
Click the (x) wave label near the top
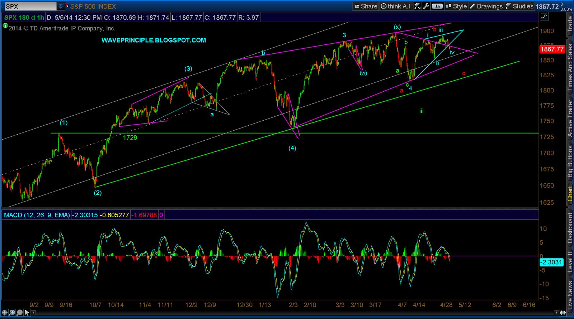click(x=397, y=27)
